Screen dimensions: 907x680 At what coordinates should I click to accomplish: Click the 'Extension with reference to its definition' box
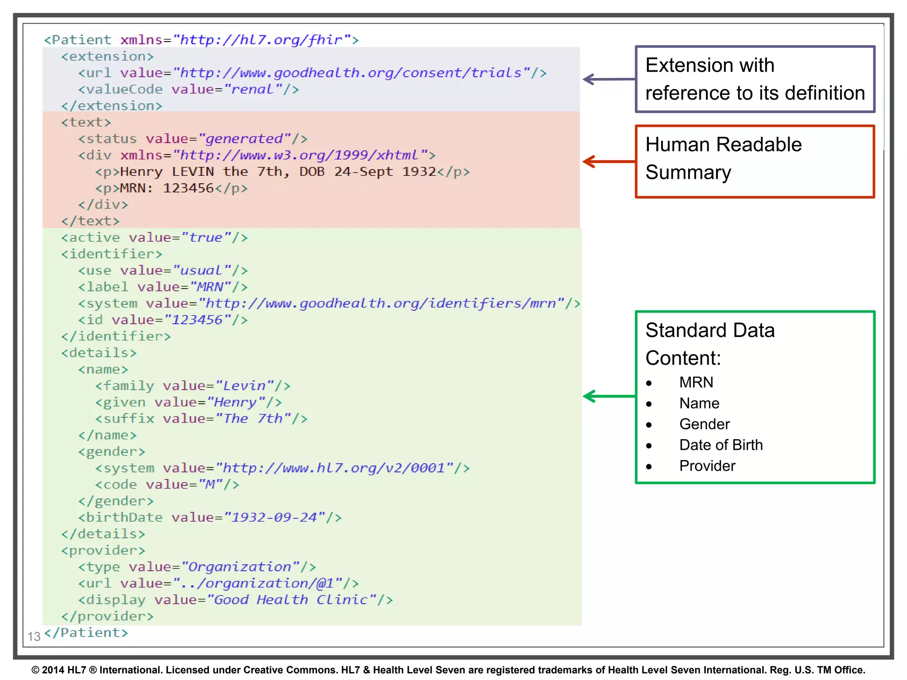(755, 79)
